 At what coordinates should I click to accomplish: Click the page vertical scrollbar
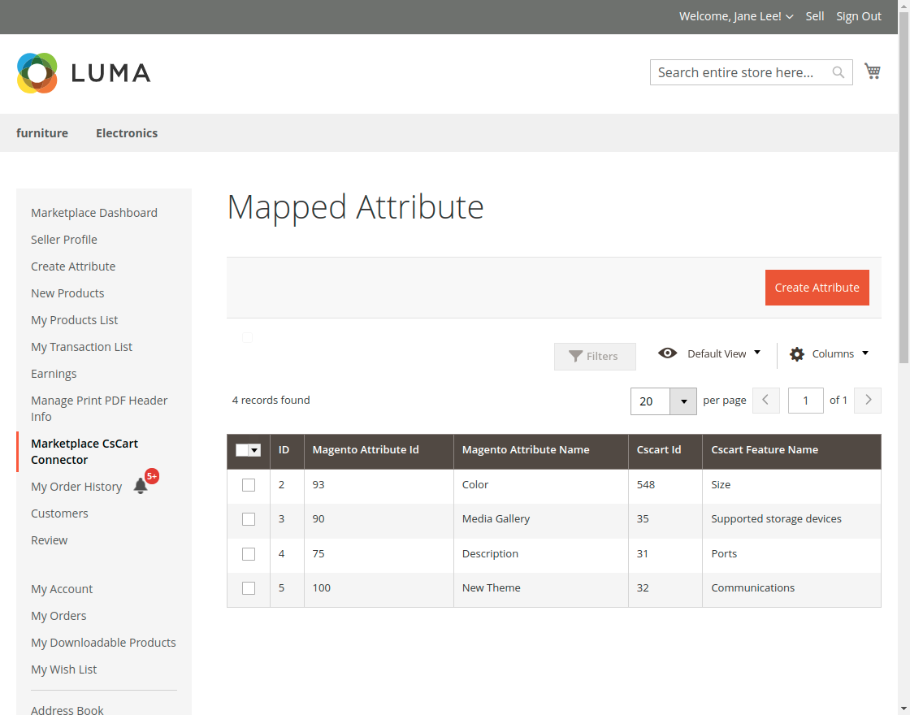[x=903, y=187]
